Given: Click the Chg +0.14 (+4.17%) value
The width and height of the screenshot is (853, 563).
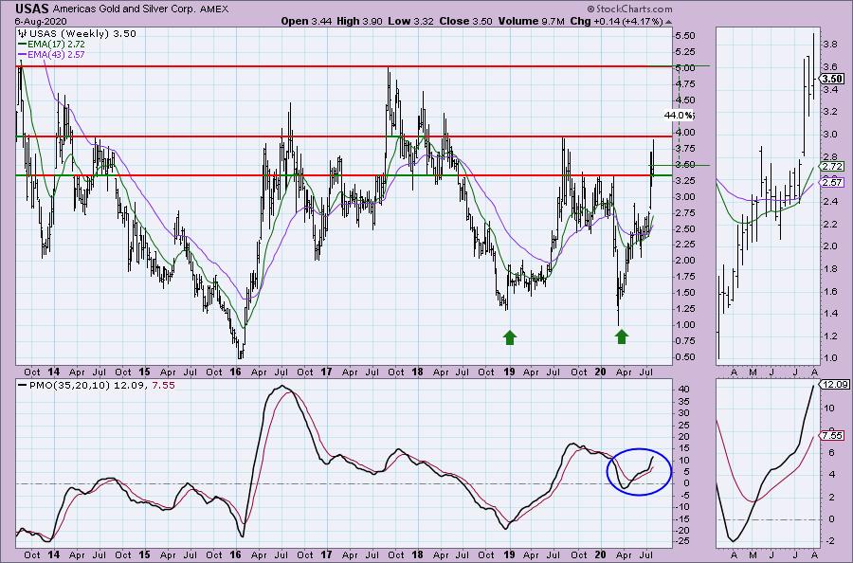Looking at the screenshot, I should coord(616,21).
